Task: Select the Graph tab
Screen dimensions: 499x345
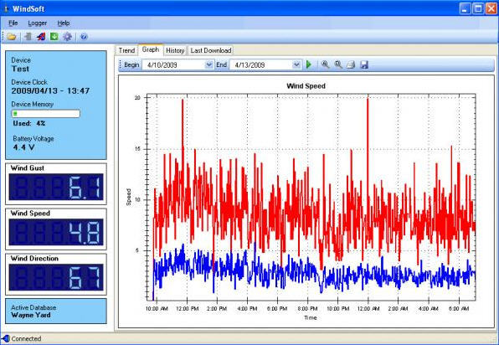Action: [x=151, y=49]
